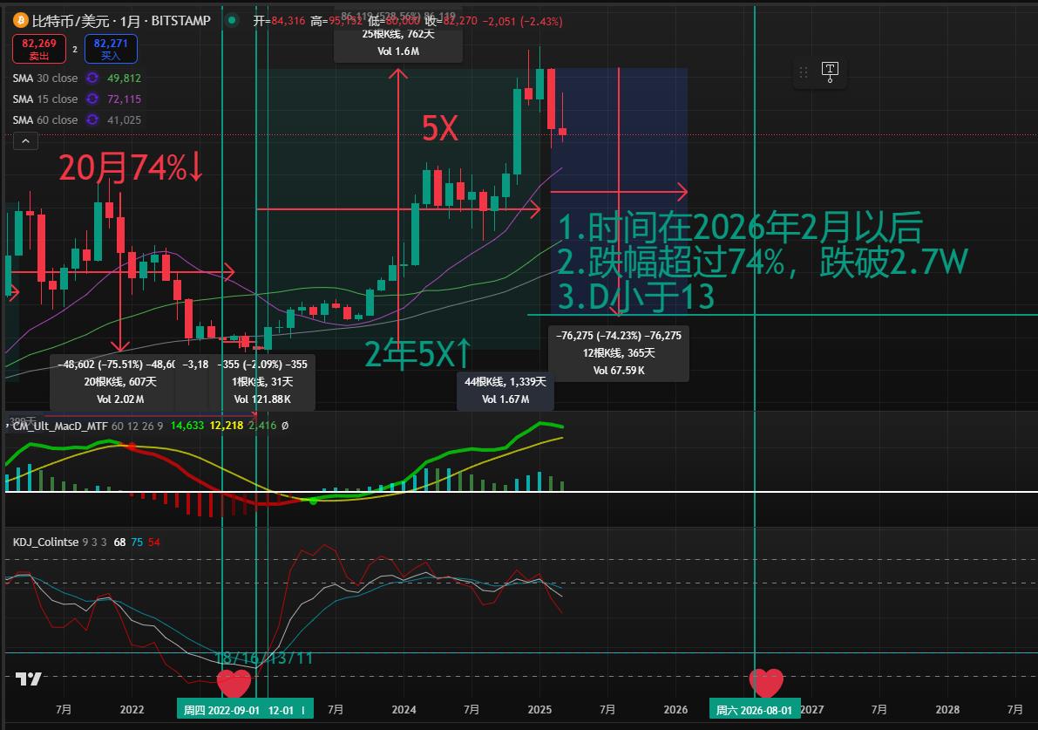Image resolution: width=1038 pixels, height=730 pixels.
Task: Click the open price 开=84,316
Action: [x=279, y=21]
